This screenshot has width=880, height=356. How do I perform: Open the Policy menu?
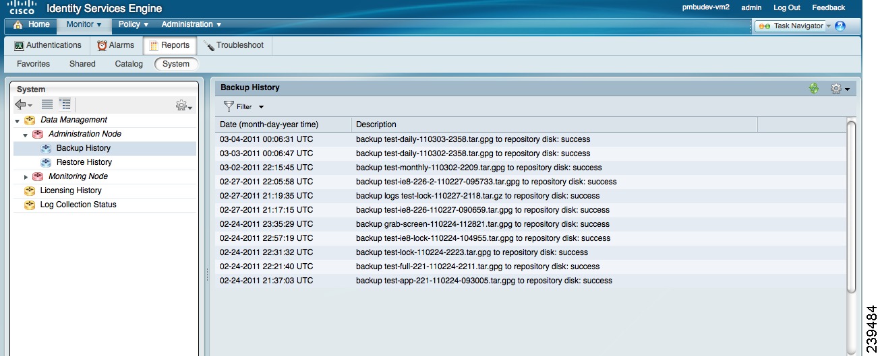point(133,25)
